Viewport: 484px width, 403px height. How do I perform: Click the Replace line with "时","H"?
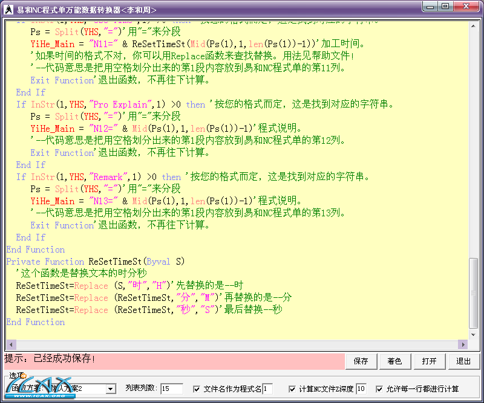point(129,286)
